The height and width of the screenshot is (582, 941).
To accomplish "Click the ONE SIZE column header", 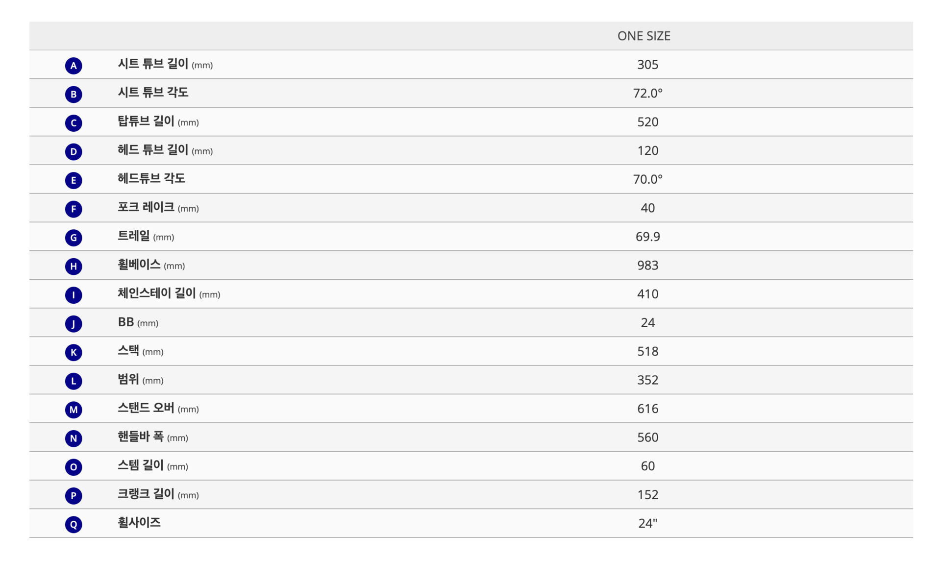I will (644, 36).
